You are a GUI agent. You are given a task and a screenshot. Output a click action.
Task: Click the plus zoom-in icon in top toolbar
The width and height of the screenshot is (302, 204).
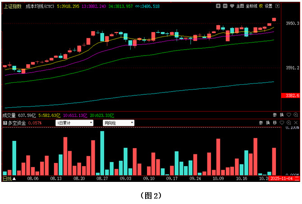click(x=218, y=6)
